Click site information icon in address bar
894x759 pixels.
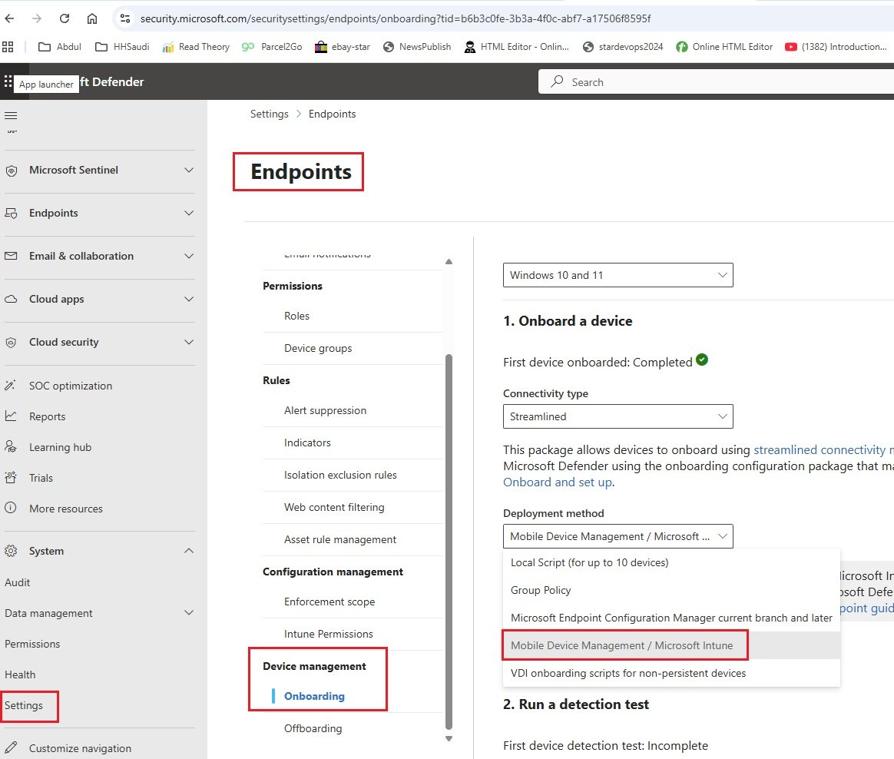tap(125, 18)
